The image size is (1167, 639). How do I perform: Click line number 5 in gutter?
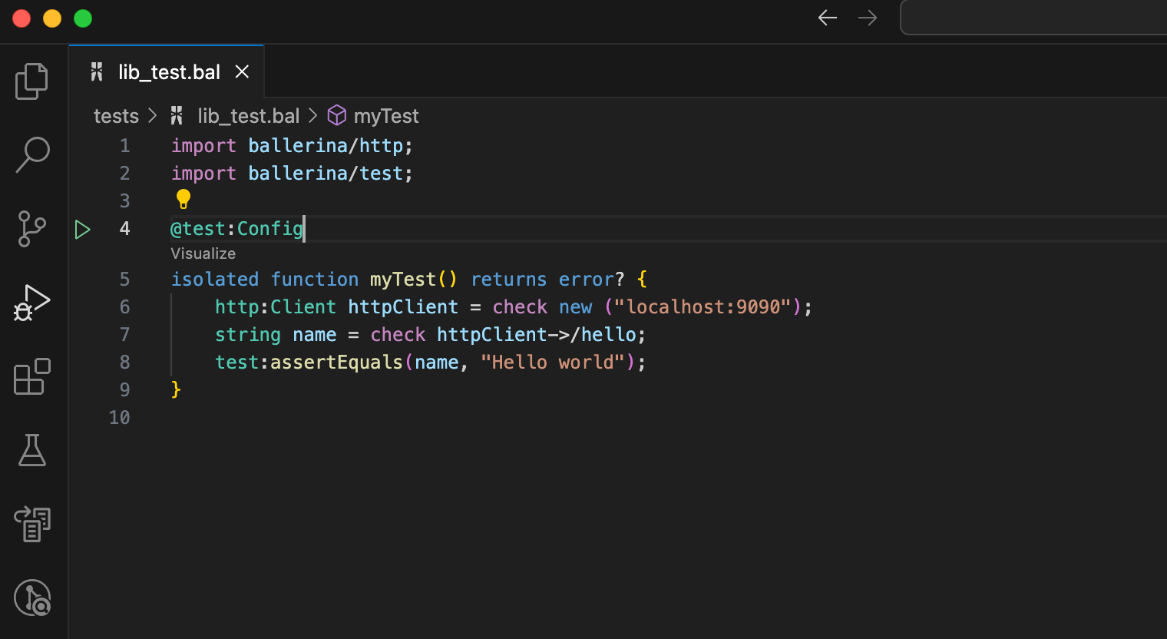(x=124, y=280)
